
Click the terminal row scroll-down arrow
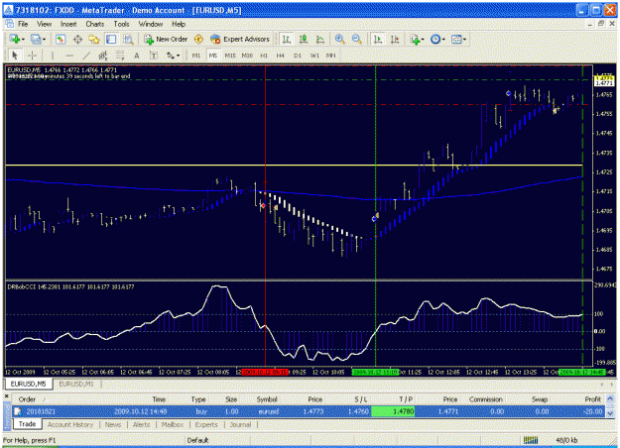(x=610, y=413)
